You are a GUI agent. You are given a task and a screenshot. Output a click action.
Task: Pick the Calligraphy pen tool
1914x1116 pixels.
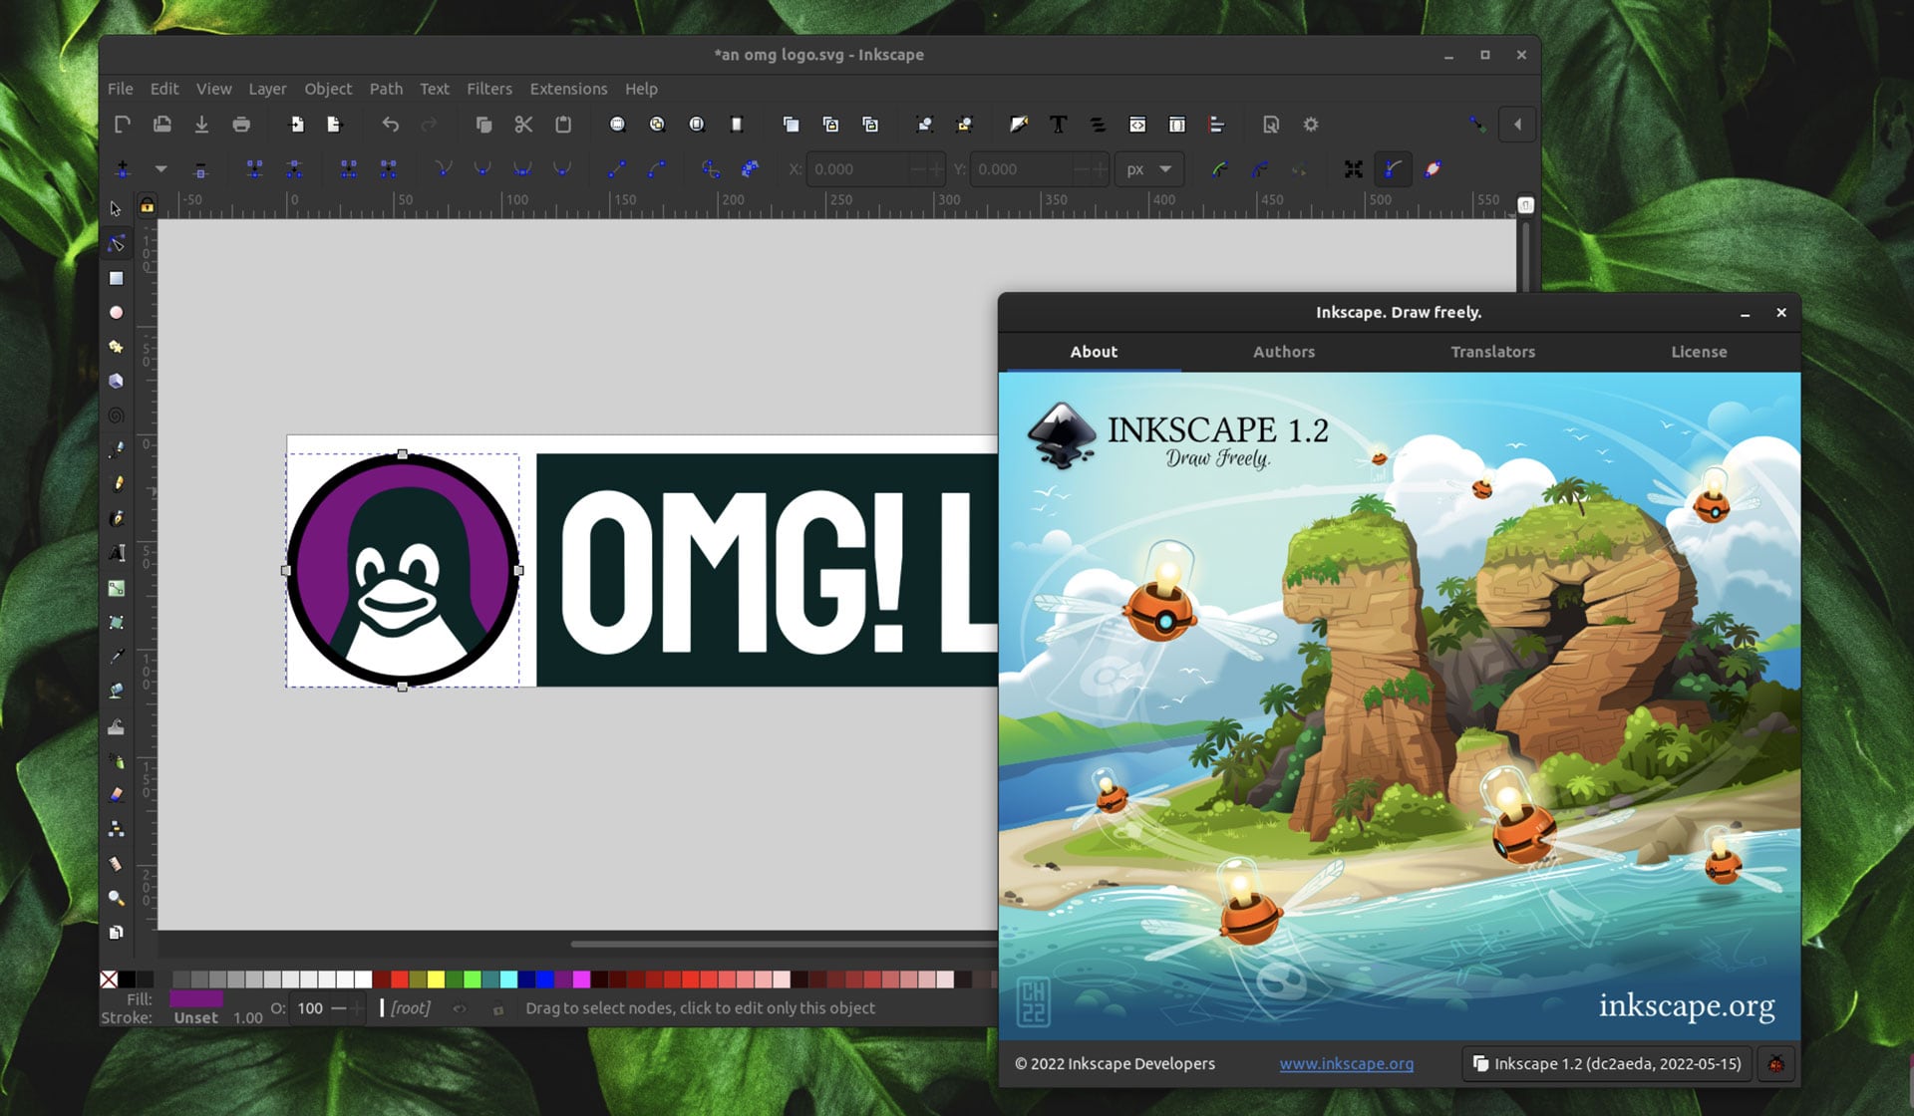coord(117,518)
